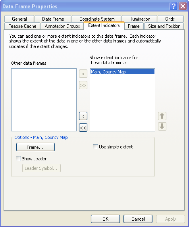Open the help question mark in the title bar

tap(174, 6)
